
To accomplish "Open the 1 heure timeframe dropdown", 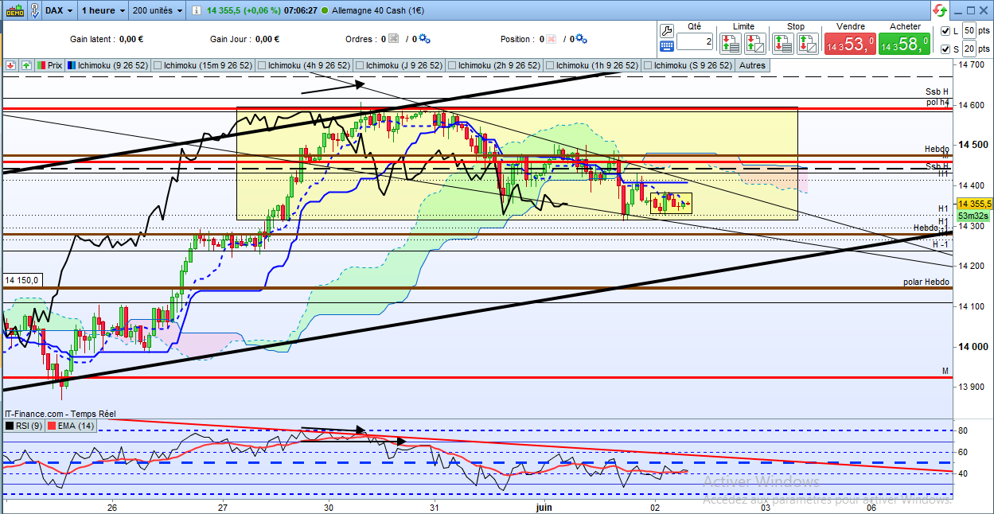I will tap(103, 10).
